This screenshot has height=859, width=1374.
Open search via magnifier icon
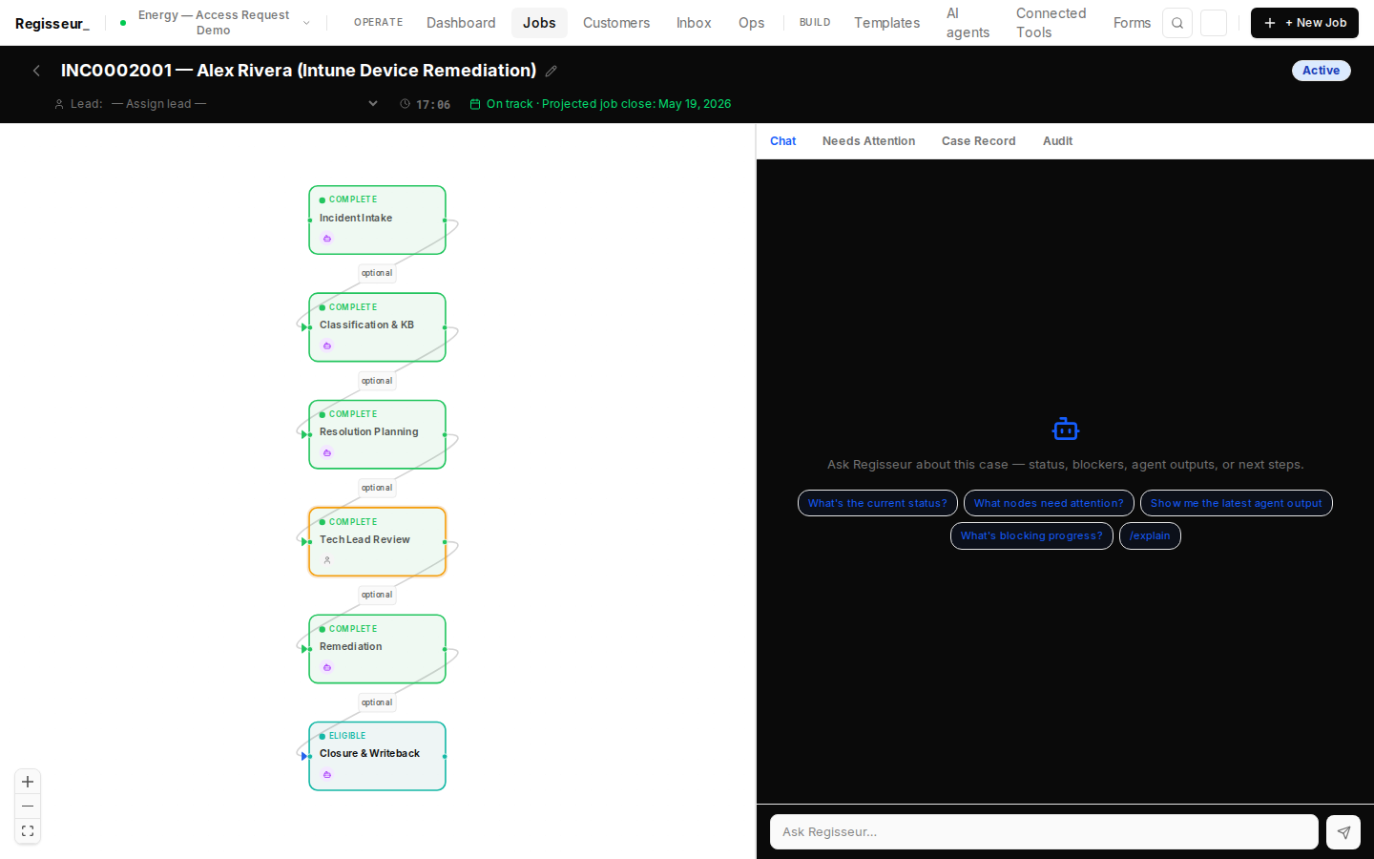point(1177,23)
